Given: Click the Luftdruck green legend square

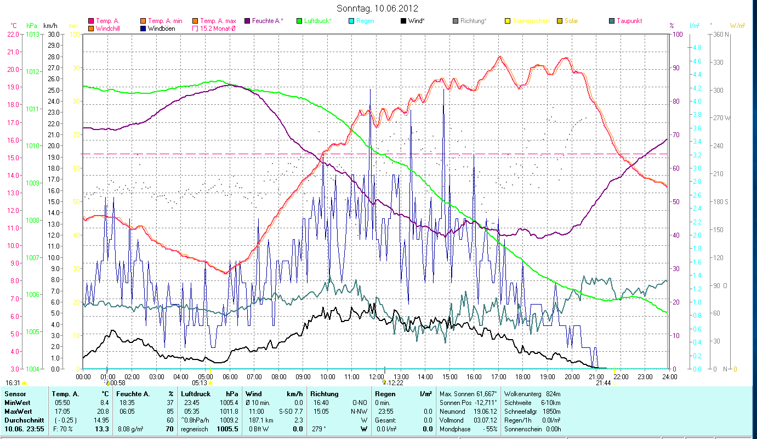Looking at the screenshot, I should (299, 21).
